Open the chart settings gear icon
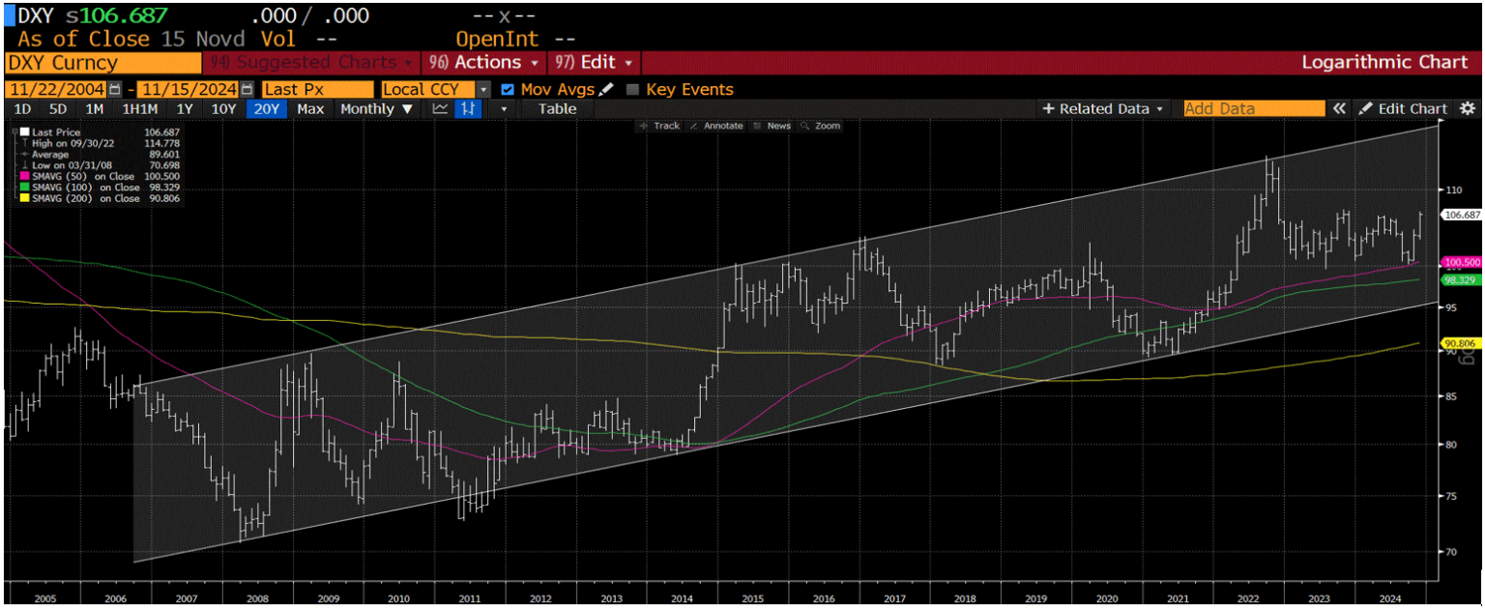 click(1470, 108)
